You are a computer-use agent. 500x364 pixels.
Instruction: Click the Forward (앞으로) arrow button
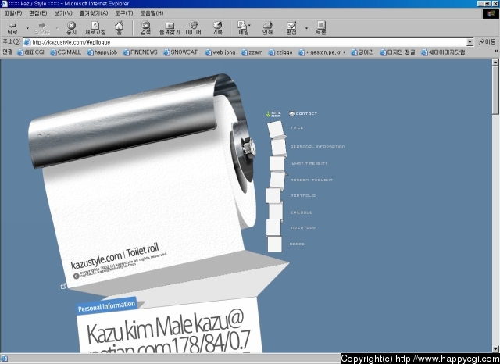point(41,28)
